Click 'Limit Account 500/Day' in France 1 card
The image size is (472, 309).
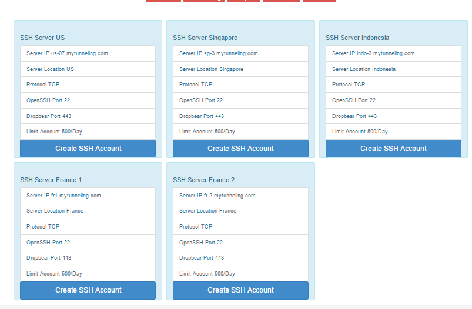click(x=88, y=274)
